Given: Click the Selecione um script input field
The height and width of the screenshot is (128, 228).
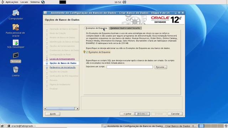Looking at the screenshot, I should 130,67.
